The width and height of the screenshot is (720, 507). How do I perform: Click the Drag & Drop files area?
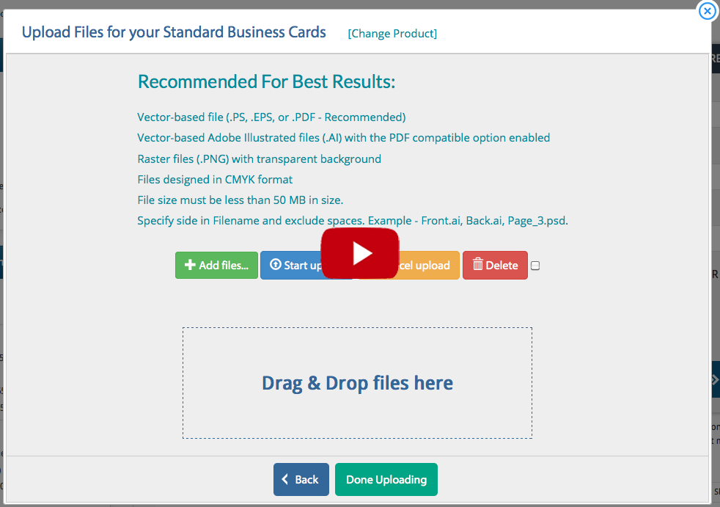click(357, 383)
